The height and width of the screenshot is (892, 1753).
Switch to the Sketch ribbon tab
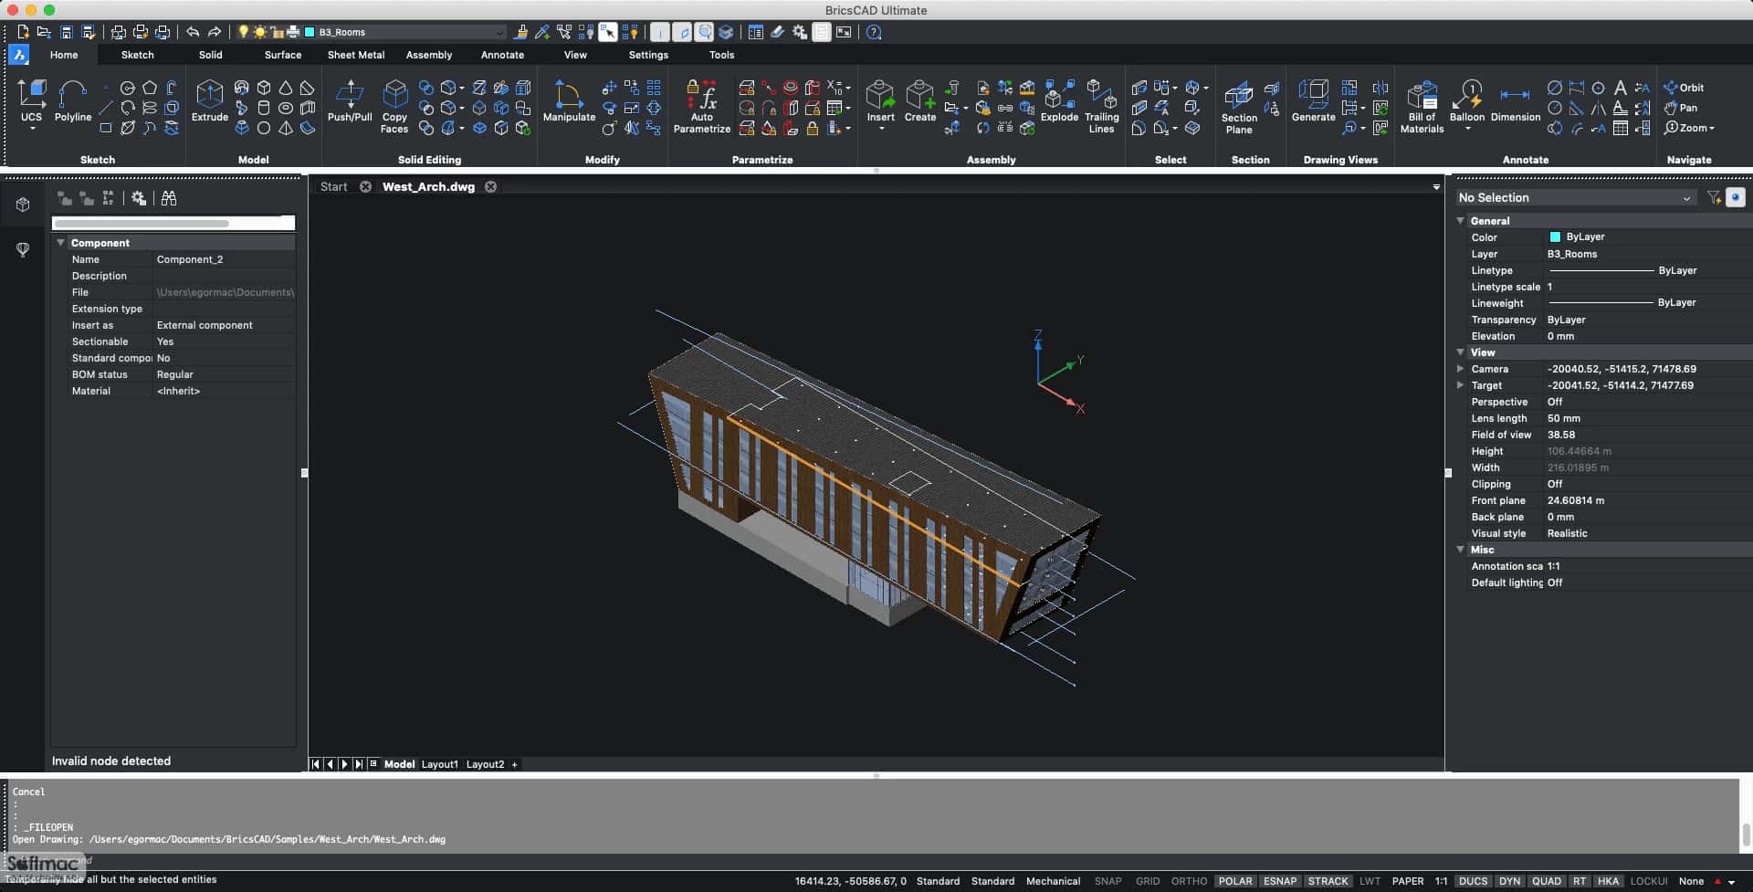pyautogui.click(x=137, y=55)
